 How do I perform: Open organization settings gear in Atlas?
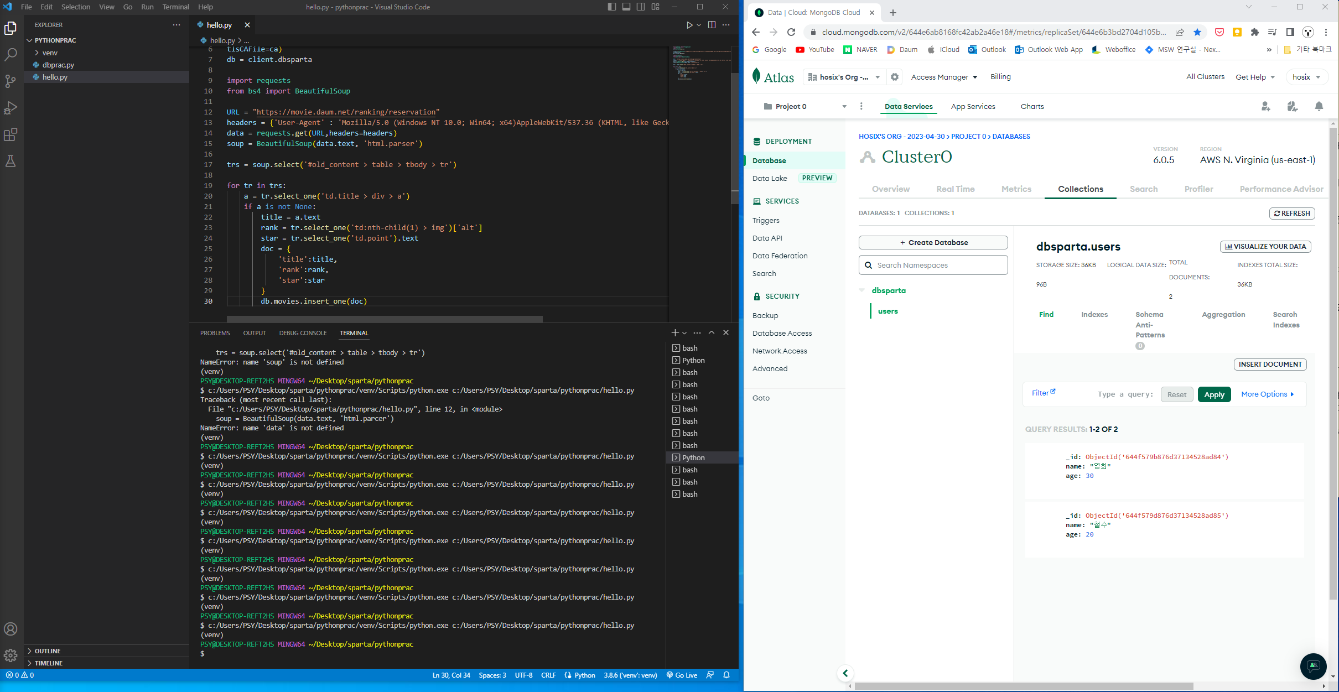(x=895, y=77)
